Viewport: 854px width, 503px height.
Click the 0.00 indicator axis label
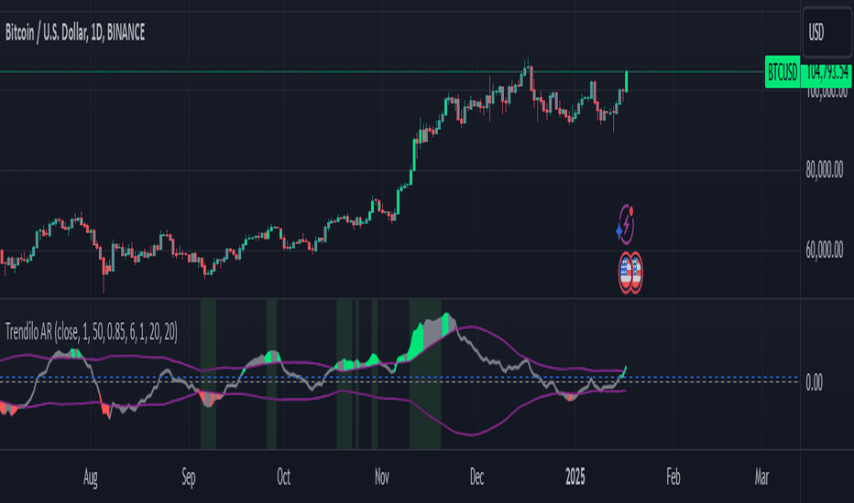[813, 382]
